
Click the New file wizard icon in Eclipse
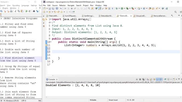(44, 8)
